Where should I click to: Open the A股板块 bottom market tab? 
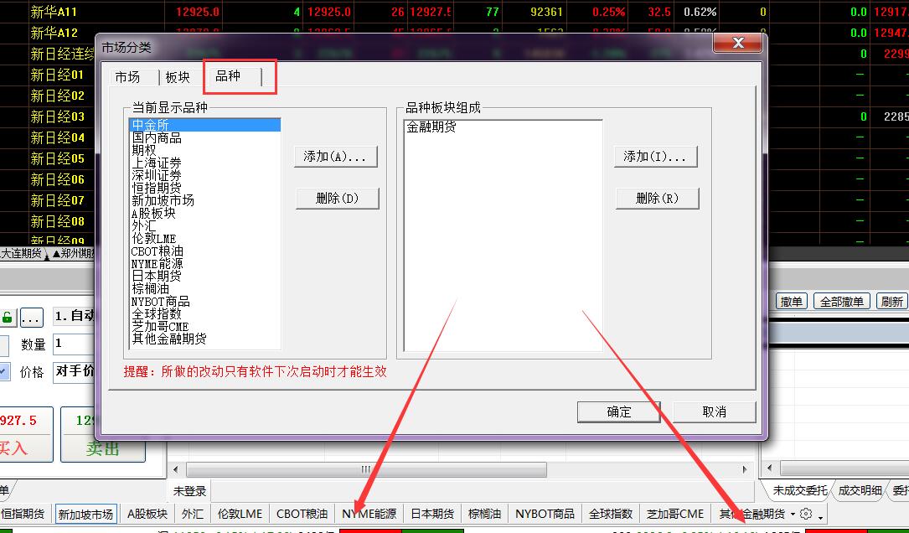pos(147,514)
